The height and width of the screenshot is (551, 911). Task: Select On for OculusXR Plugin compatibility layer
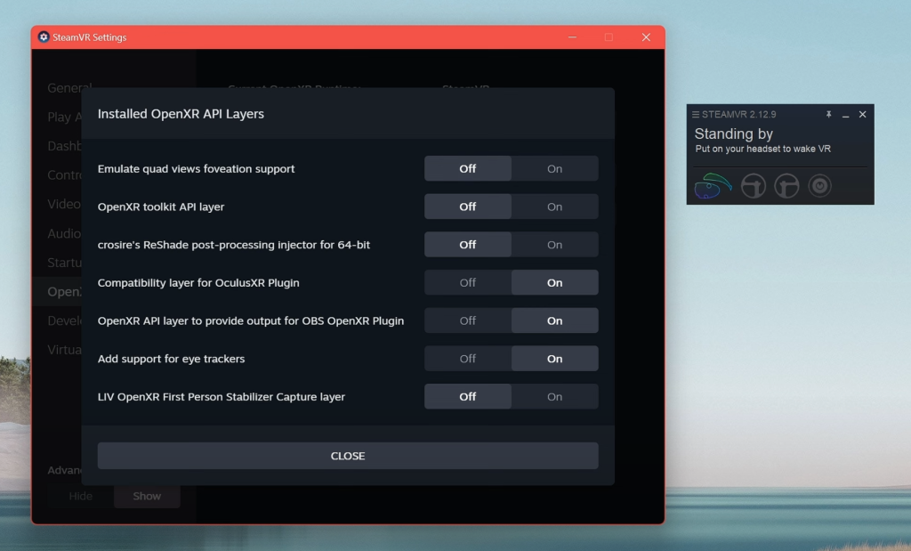554,282
